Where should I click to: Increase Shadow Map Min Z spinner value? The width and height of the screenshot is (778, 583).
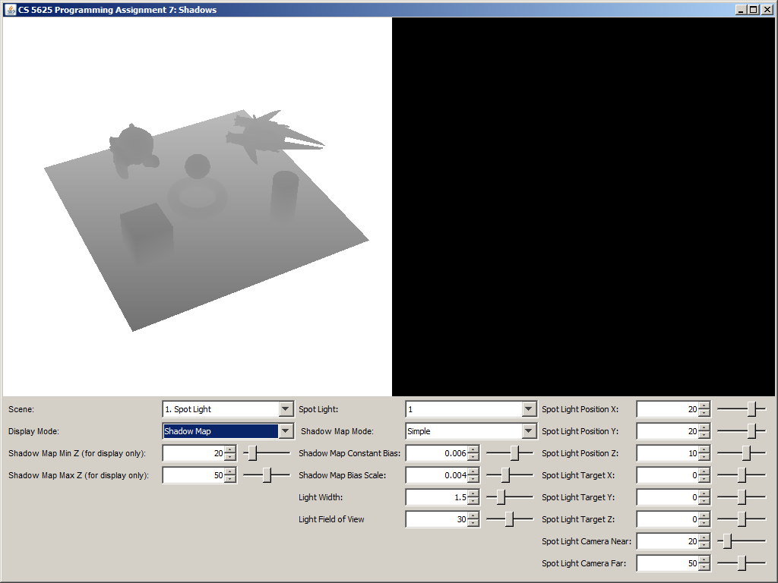[x=230, y=449]
